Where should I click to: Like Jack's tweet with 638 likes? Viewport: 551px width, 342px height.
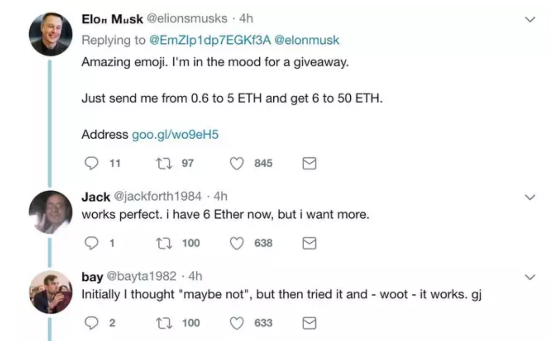[x=237, y=243]
